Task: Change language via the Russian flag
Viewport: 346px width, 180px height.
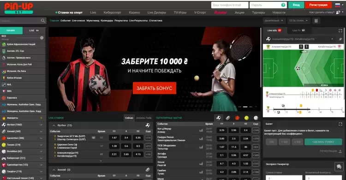Action: [337, 5]
